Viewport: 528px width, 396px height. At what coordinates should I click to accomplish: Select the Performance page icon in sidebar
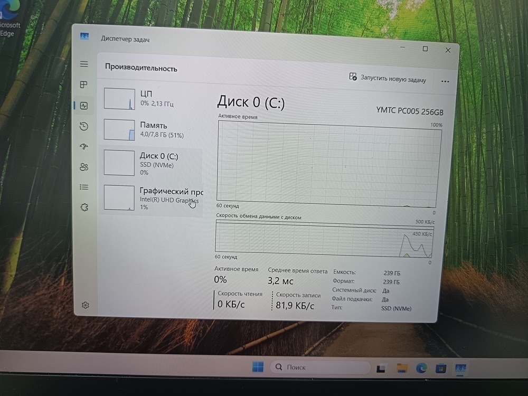(84, 106)
